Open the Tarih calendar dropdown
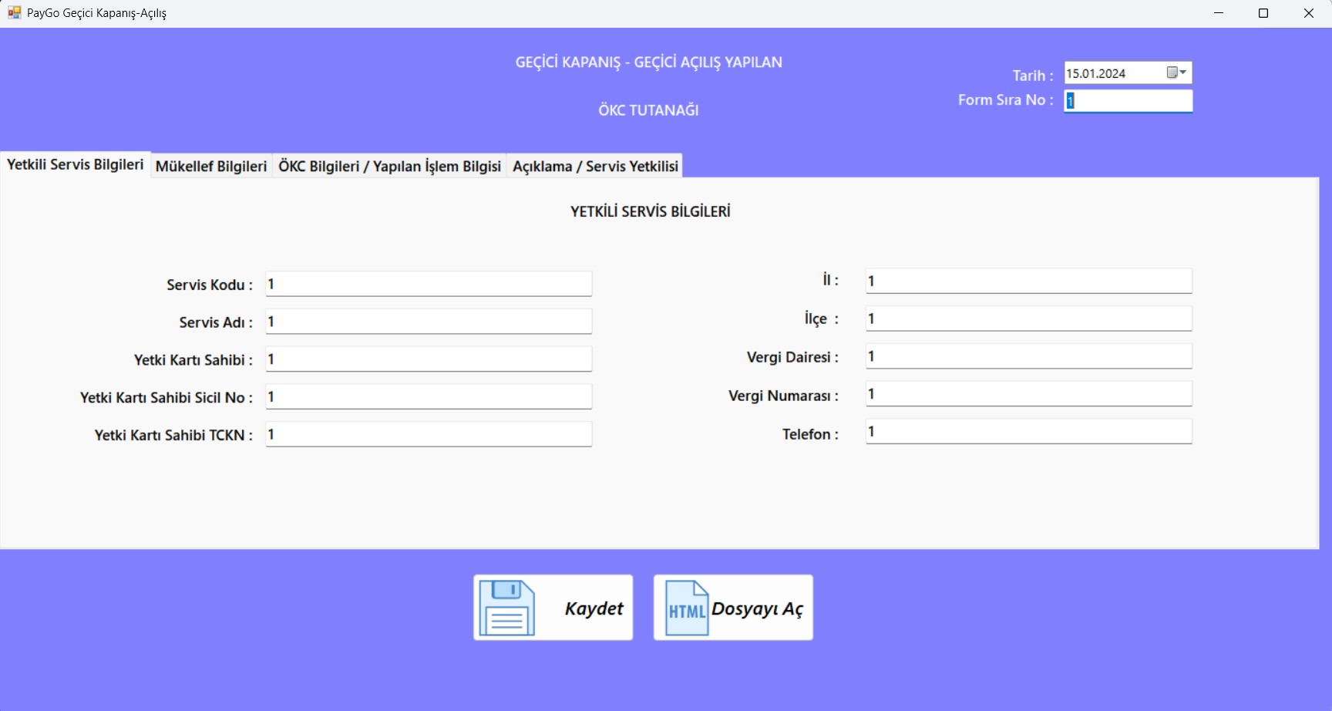 point(1176,72)
